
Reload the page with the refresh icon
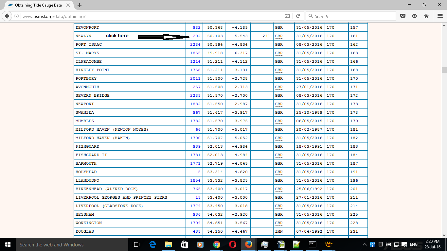pos(298,16)
